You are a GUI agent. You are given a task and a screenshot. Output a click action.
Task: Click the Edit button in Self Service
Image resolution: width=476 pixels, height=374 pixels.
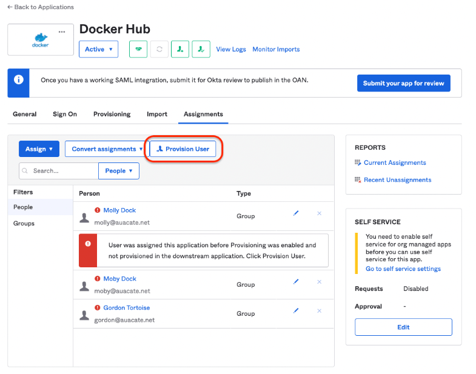403,327
